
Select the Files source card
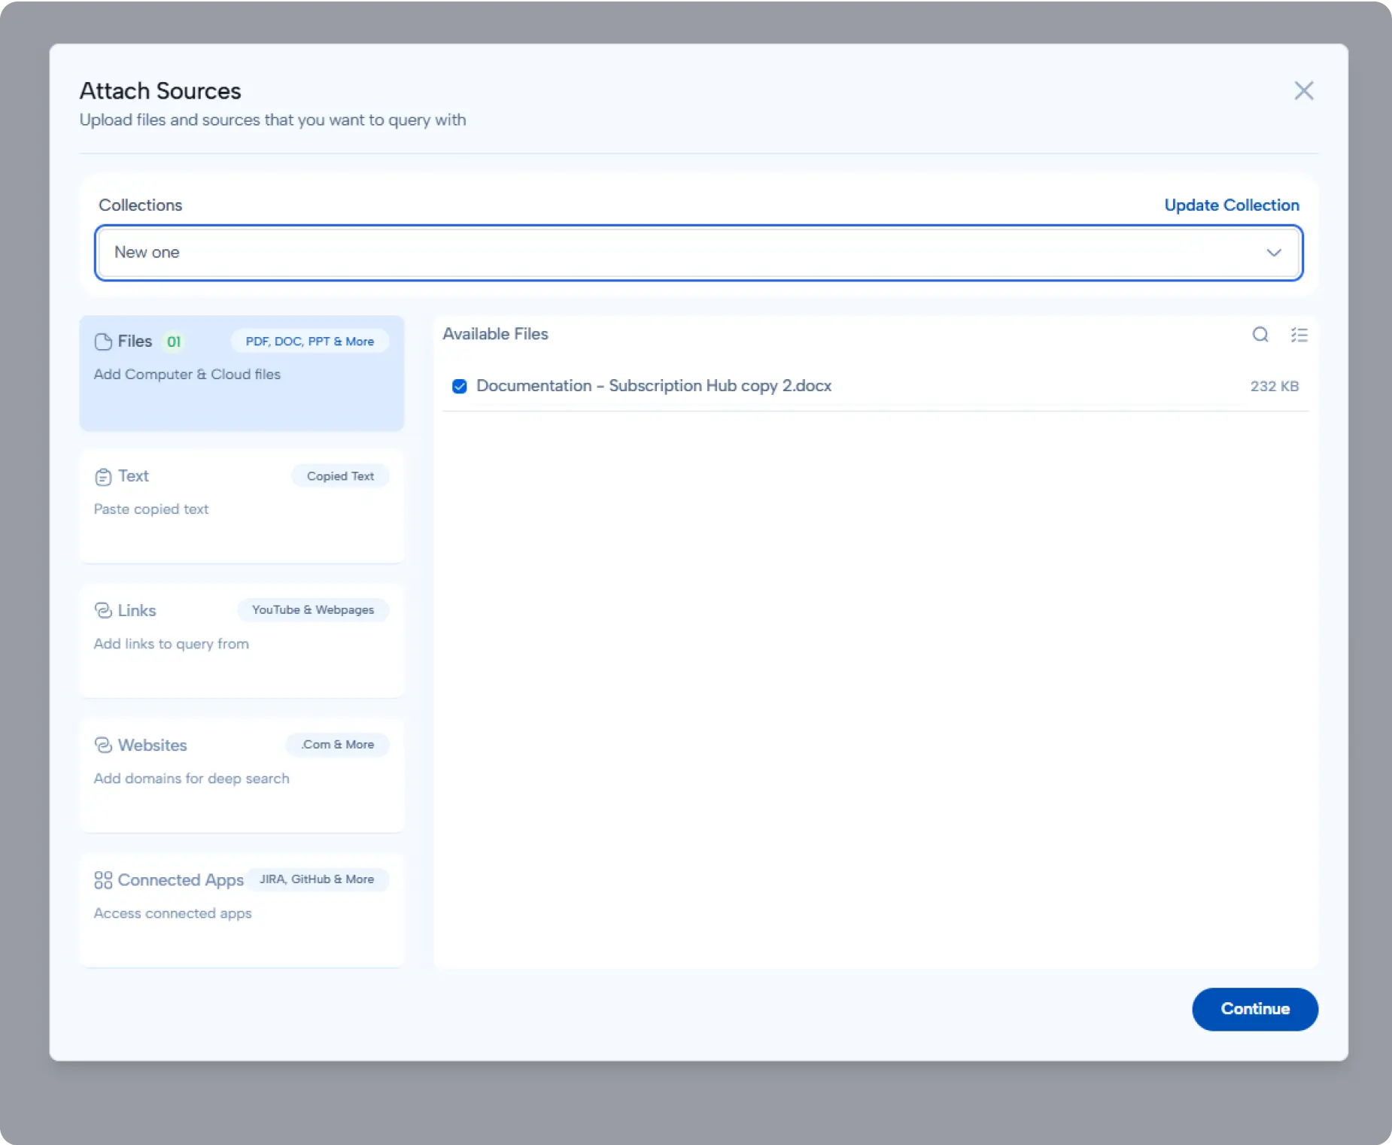tap(242, 373)
